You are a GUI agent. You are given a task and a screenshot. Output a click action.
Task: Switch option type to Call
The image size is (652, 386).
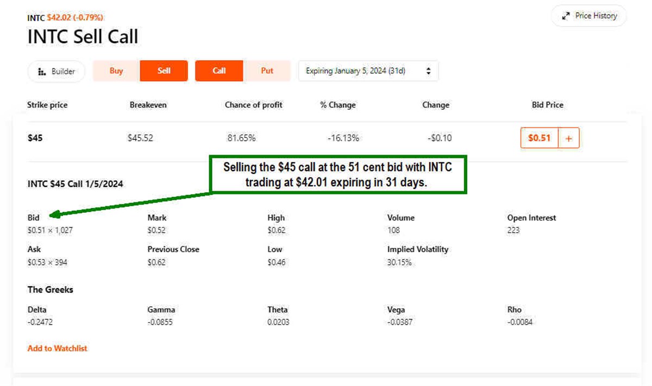pyautogui.click(x=219, y=71)
